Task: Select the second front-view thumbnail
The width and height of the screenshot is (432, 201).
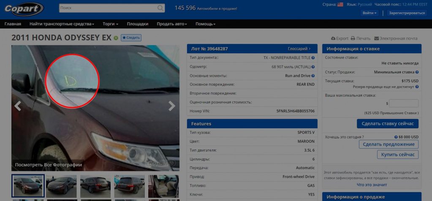Action: click(61, 186)
